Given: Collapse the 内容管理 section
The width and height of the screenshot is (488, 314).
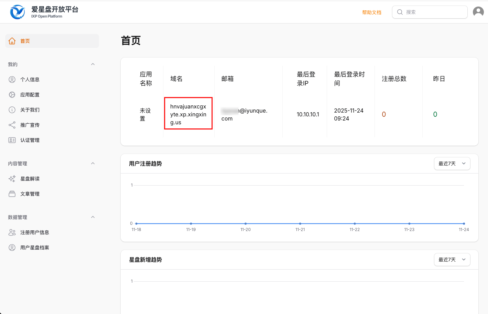Looking at the screenshot, I should point(93,163).
